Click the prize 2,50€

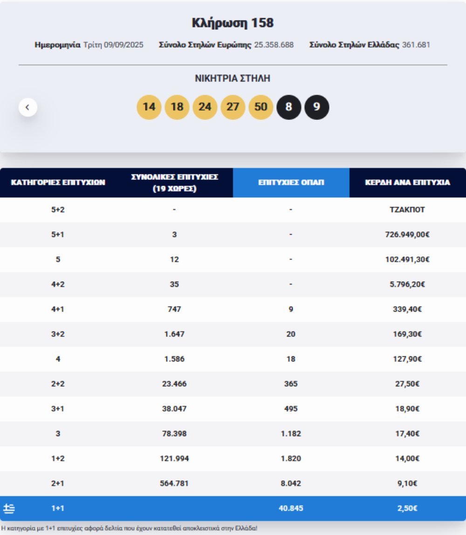click(407, 509)
